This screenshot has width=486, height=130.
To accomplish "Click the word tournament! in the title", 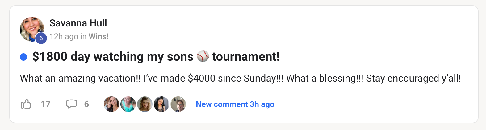I will (246, 57).
